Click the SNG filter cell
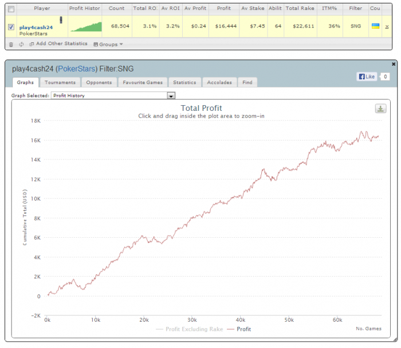 pyautogui.click(x=356, y=26)
